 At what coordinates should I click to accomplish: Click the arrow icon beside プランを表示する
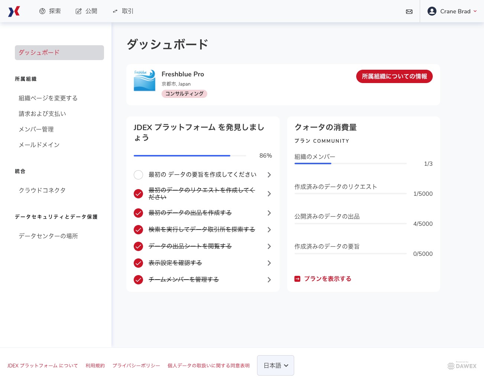[x=298, y=279]
